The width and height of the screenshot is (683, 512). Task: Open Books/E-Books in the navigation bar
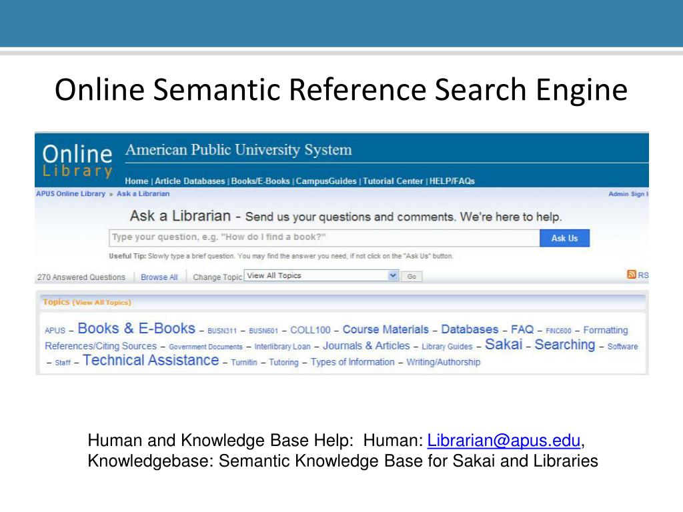(261, 181)
